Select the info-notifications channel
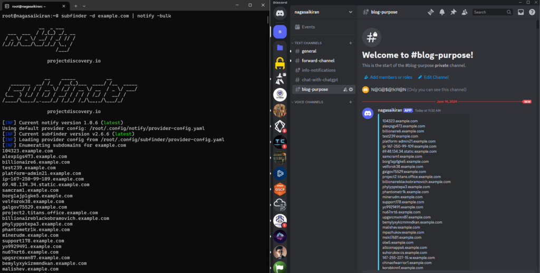Image resolution: width=540 pixels, height=273 pixels. pyautogui.click(x=323, y=70)
